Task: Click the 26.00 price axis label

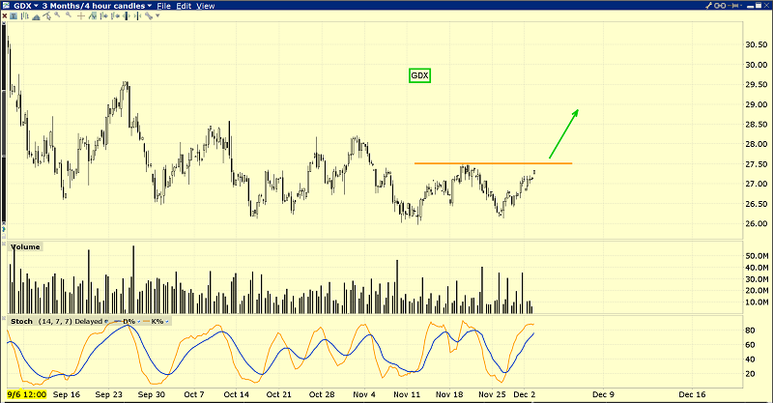Action: pos(757,223)
